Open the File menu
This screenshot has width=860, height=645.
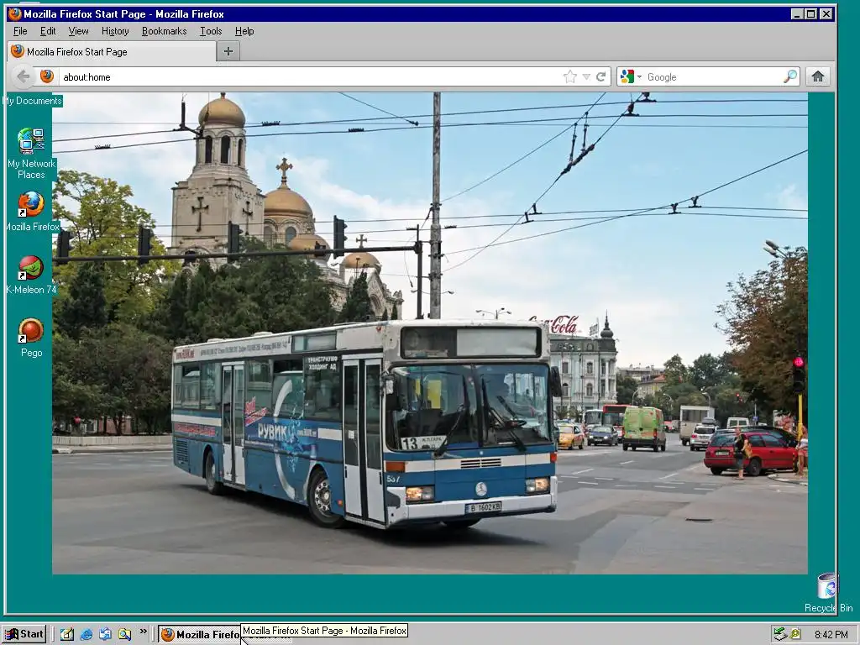click(x=20, y=31)
